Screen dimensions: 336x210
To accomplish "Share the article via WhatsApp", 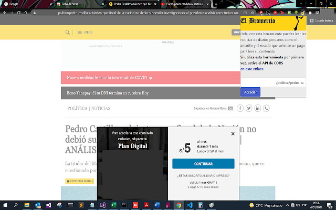I will click(266, 108).
